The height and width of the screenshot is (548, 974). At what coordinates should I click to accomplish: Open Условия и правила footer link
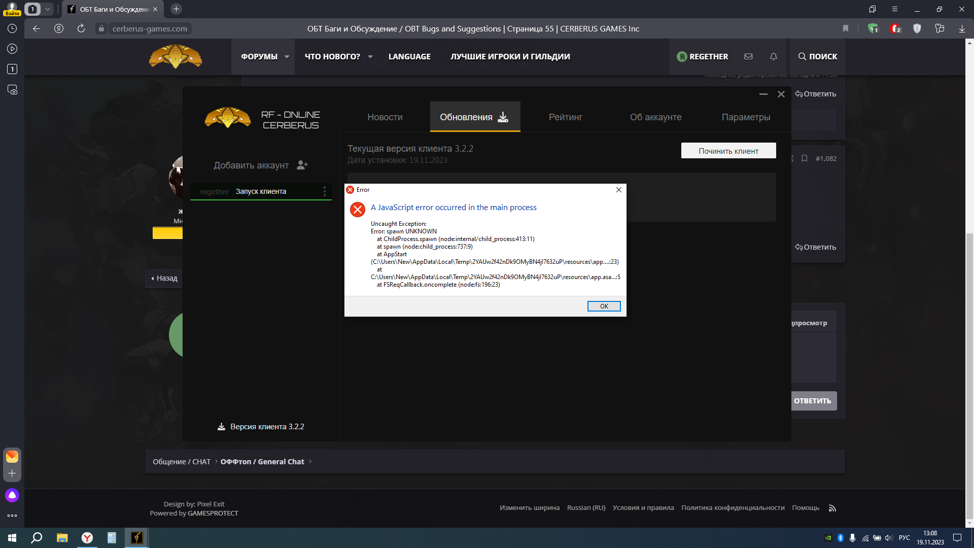point(643,508)
